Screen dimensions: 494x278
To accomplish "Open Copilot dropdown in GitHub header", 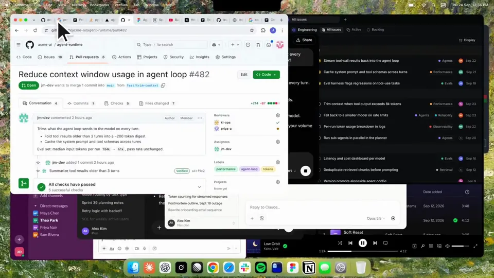I will point(216,45).
